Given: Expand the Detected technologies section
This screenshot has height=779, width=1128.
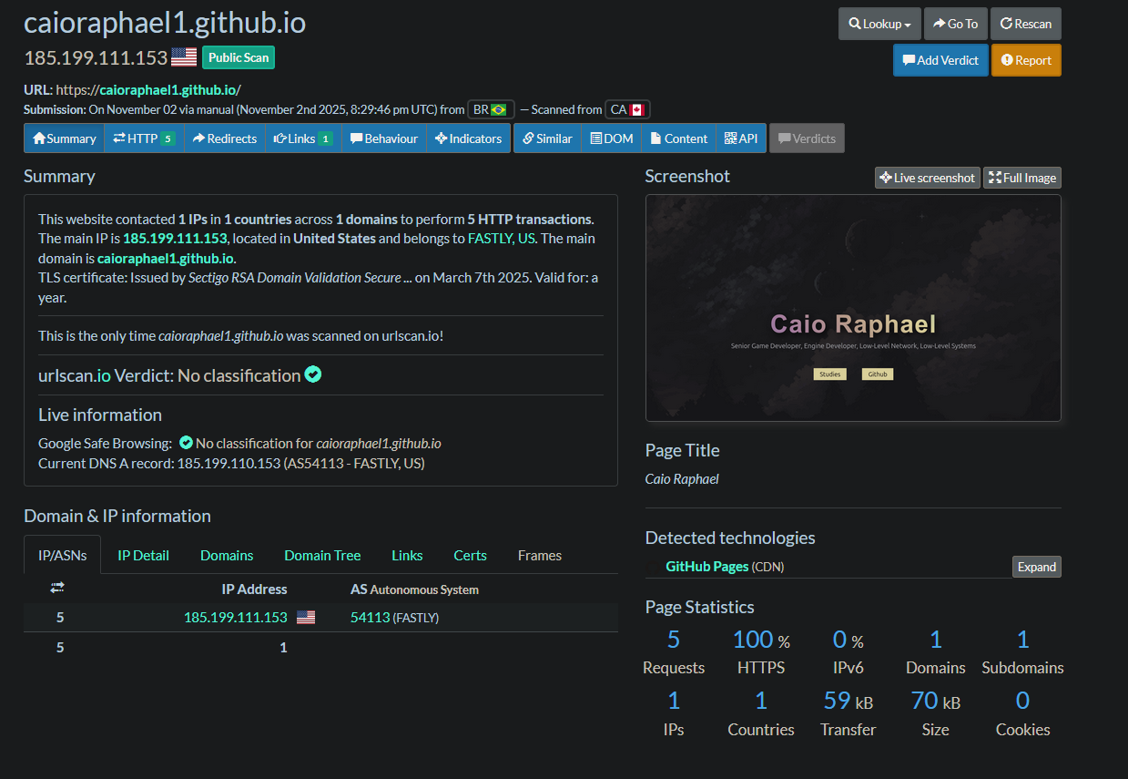Looking at the screenshot, I should [1036, 567].
